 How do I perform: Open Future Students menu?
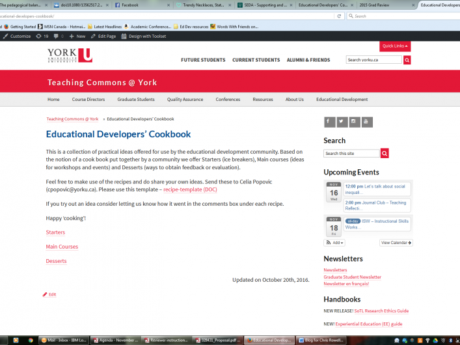coord(203,60)
